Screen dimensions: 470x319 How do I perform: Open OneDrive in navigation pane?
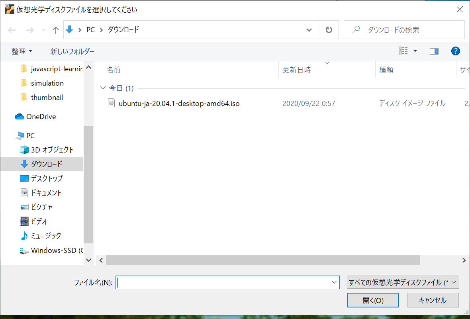pyautogui.click(x=35, y=117)
